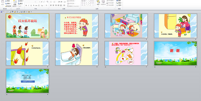
Task: Open the customize quick access toolbar arrow
Action: [31, 12]
